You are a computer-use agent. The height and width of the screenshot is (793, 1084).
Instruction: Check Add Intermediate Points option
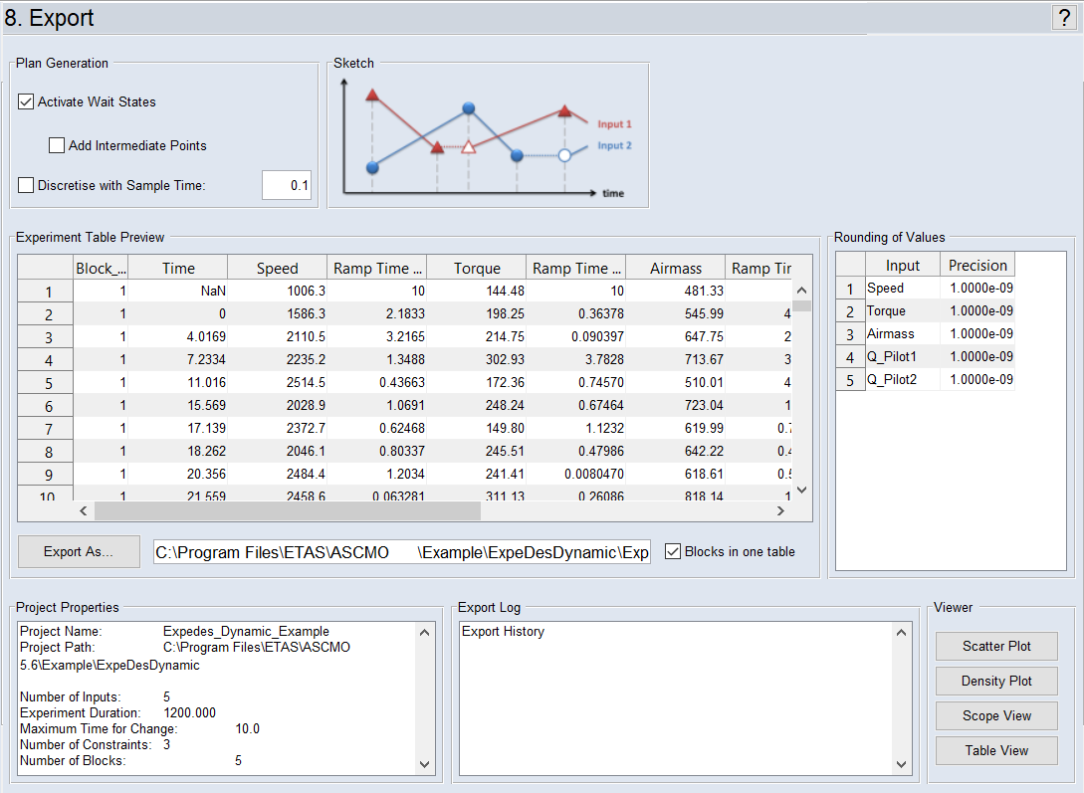click(x=57, y=145)
